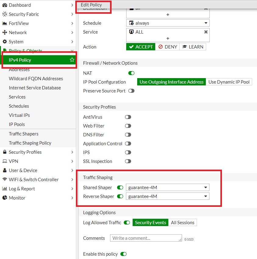Image resolution: width=257 pixels, height=259 pixels.
Task: Go to Services page
Action: point(17,97)
